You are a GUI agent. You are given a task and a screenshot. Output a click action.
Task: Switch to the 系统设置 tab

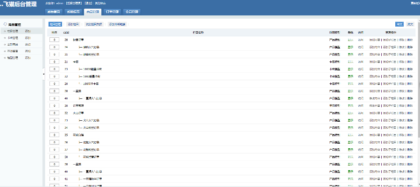click(73, 12)
